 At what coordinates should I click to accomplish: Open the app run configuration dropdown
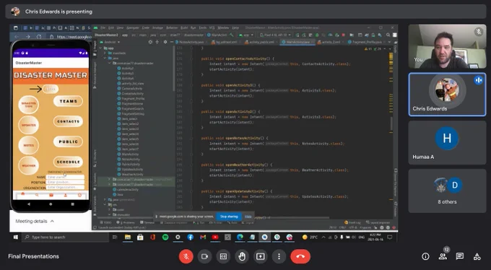coord(246,35)
